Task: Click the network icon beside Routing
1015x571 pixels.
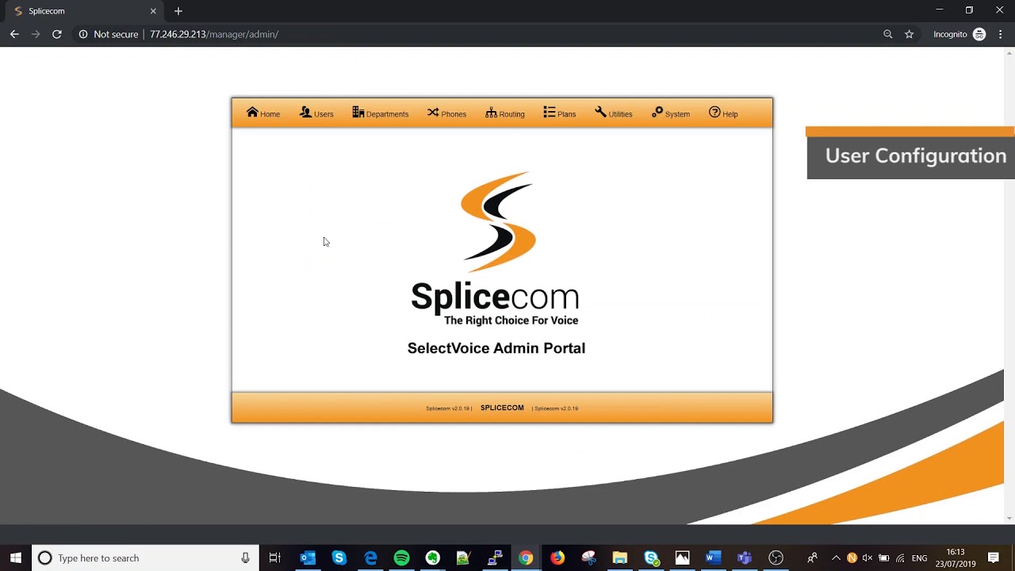Action: click(x=491, y=113)
